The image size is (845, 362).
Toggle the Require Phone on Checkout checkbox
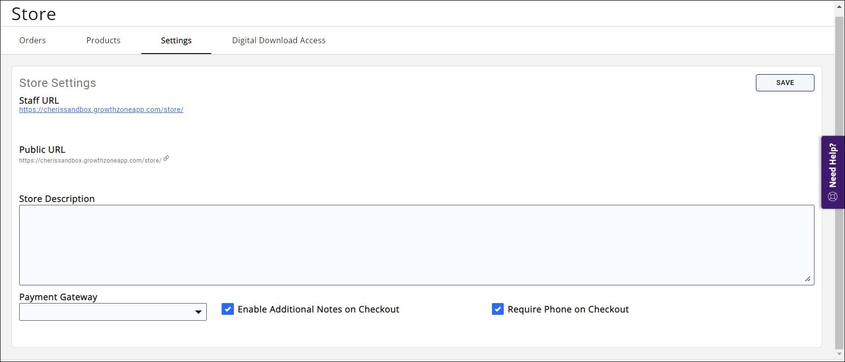(x=497, y=309)
